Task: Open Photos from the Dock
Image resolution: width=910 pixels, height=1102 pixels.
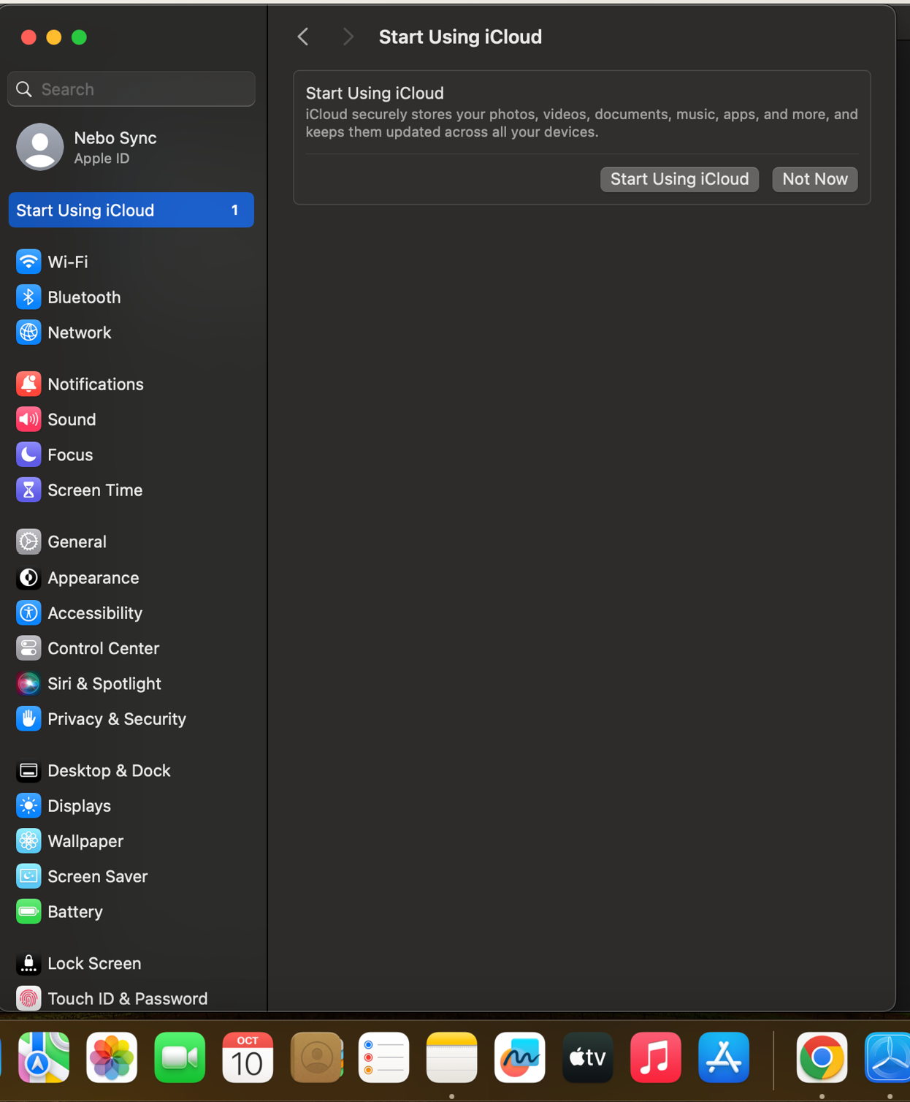Action: pos(112,1057)
